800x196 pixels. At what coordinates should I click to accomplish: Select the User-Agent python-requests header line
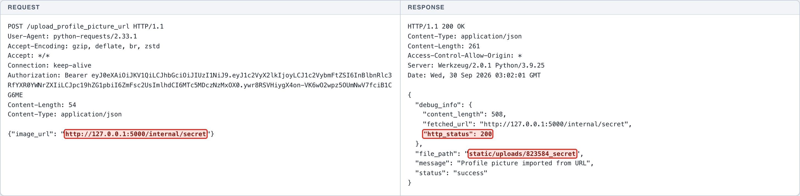coord(72,36)
